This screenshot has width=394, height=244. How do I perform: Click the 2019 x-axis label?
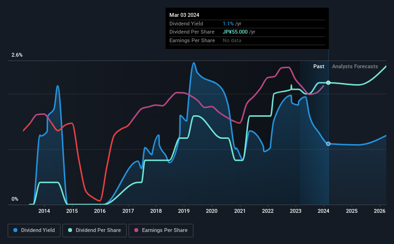pyautogui.click(x=184, y=211)
